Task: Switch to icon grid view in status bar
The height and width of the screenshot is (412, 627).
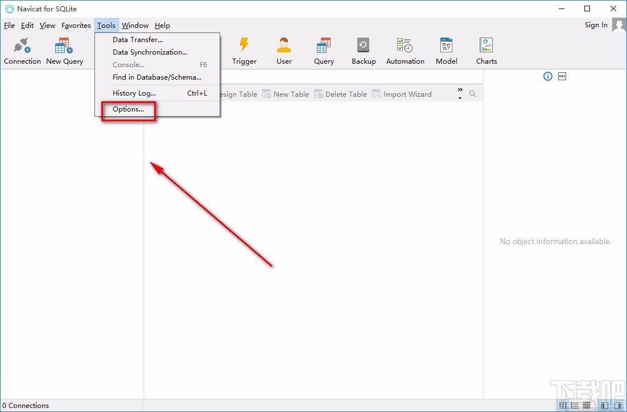Action: (563, 406)
